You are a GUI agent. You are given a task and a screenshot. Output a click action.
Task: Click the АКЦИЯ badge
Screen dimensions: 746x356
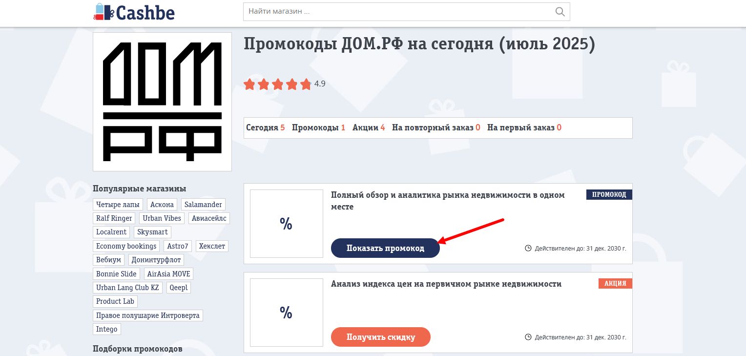tap(615, 283)
